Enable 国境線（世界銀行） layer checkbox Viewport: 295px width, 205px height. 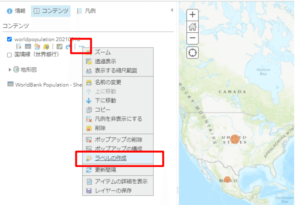[9, 55]
